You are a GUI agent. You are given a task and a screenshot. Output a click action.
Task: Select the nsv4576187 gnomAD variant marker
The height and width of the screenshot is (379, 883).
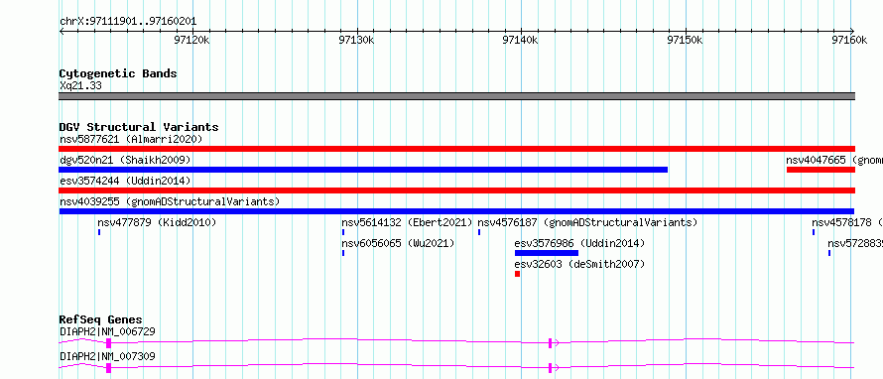tap(479, 232)
